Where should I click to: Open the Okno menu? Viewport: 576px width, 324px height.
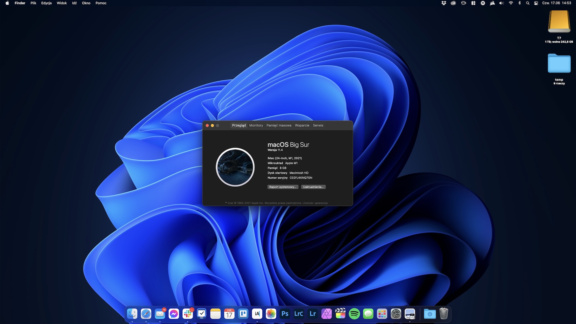click(86, 3)
